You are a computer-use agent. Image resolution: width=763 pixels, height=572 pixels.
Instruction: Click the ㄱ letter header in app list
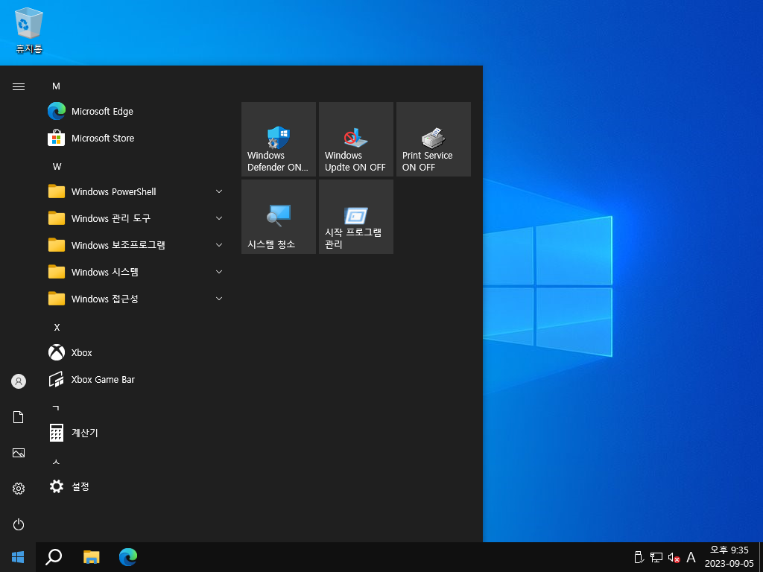pyautogui.click(x=56, y=407)
